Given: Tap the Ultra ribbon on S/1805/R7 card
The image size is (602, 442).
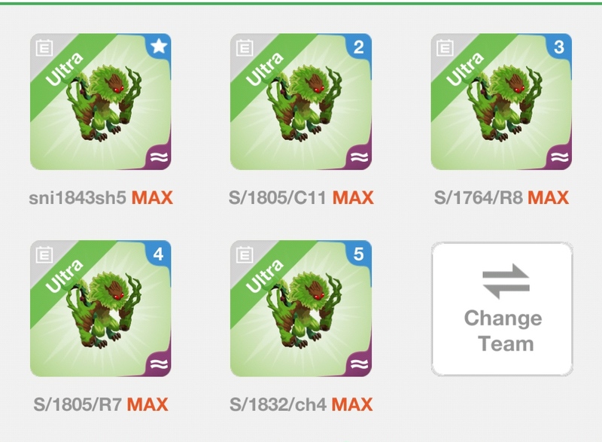Looking at the screenshot, I should click(65, 276).
